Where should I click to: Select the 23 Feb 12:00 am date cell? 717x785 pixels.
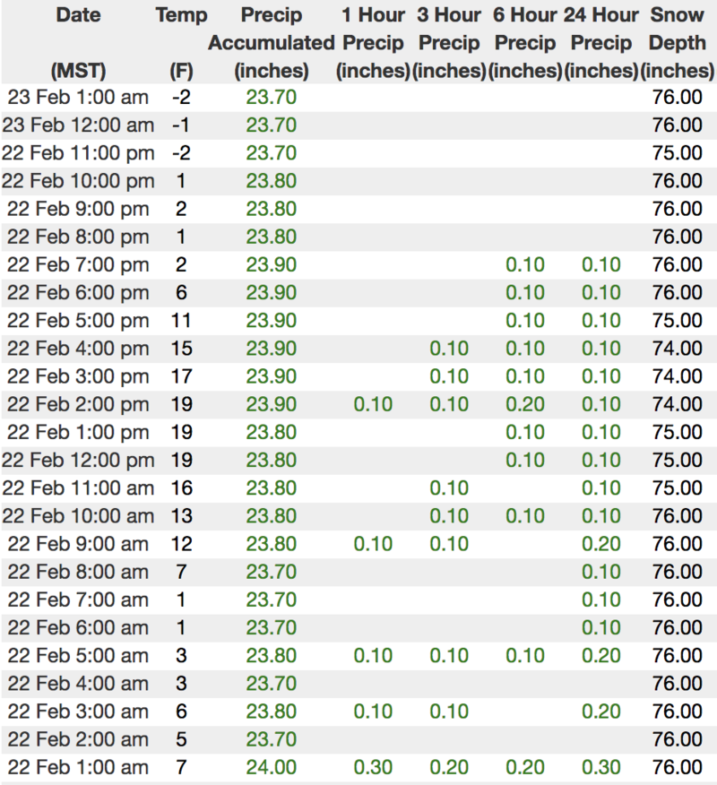coord(78,125)
